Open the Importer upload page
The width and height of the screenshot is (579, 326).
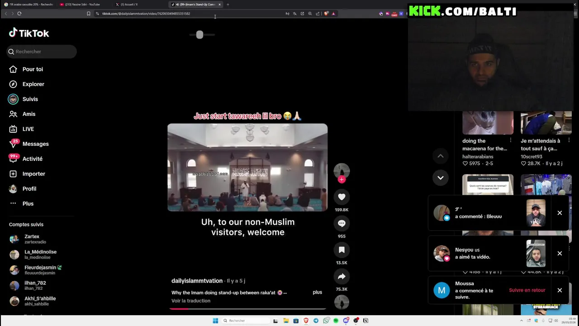pos(27,174)
